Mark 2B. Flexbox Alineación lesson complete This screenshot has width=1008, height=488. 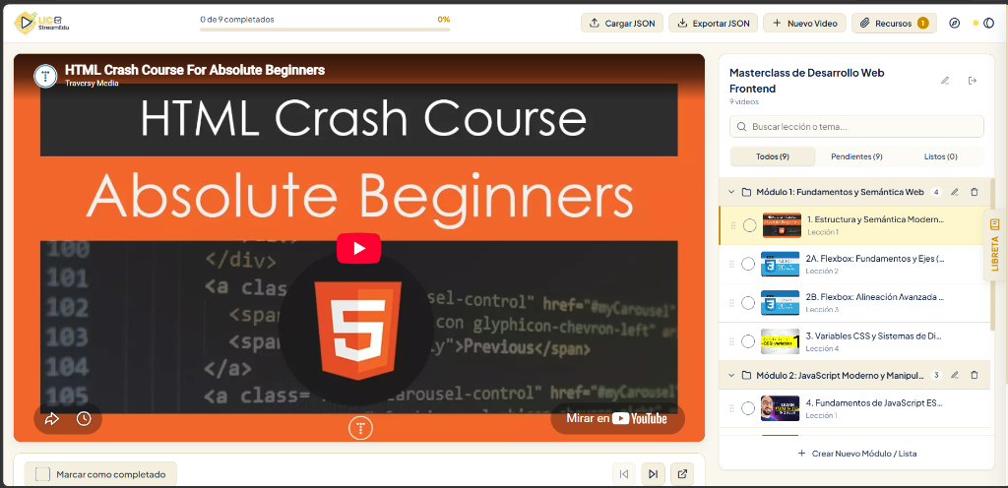pos(748,302)
